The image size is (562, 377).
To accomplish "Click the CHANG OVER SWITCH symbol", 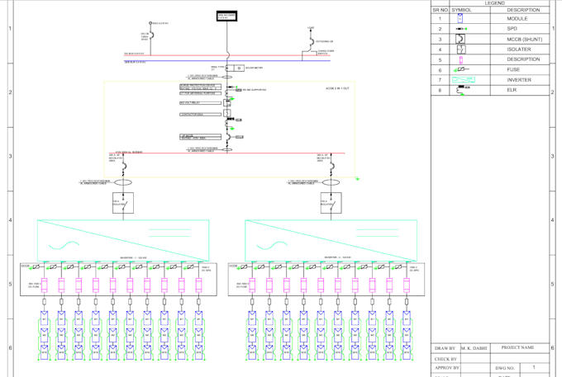I will 309,53.
